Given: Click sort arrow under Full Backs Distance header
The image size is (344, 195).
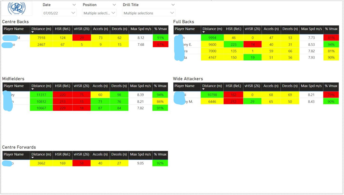Looking at the screenshot, I should click(204, 32).
